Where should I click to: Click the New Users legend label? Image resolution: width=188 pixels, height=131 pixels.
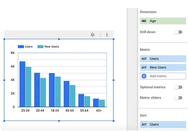tap(52, 47)
